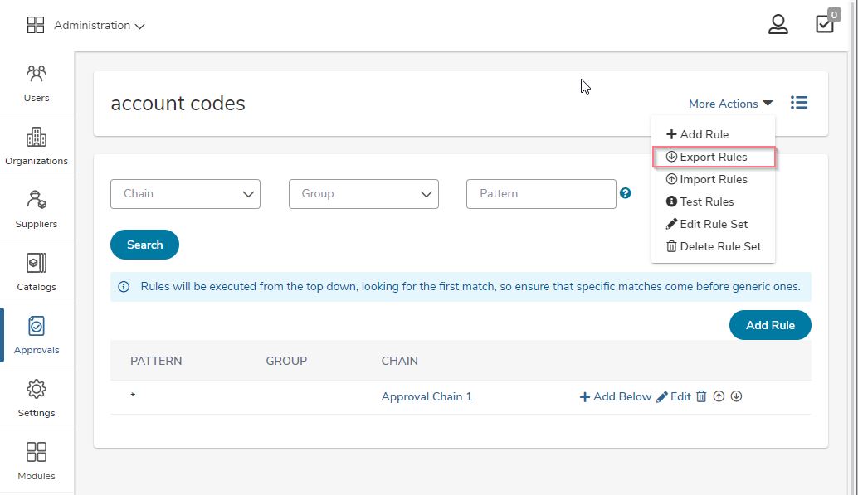This screenshot has height=495, width=858.
Task: Select Delete Rule Set from the menu
Action: coord(713,247)
